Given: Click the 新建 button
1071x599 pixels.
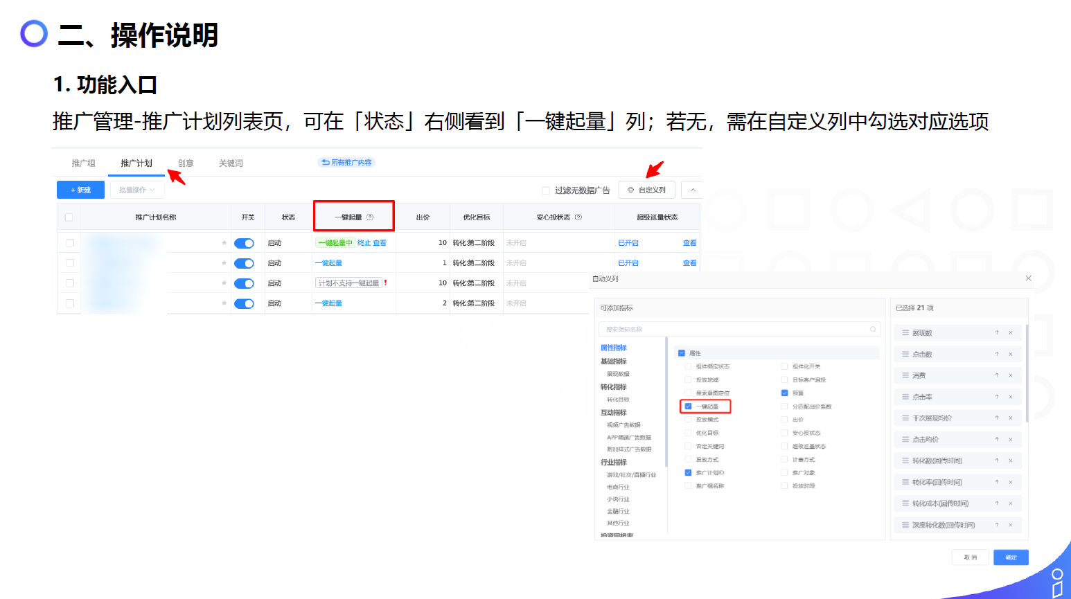Looking at the screenshot, I should click(x=80, y=190).
